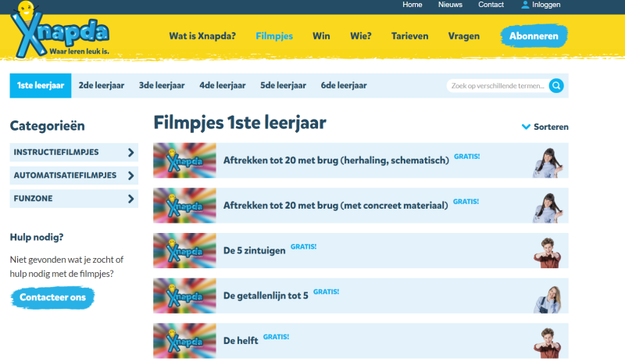Expand the AUTOMATISATIEFILMPJES category arrow
The width and height of the screenshot is (625, 362).
click(130, 176)
